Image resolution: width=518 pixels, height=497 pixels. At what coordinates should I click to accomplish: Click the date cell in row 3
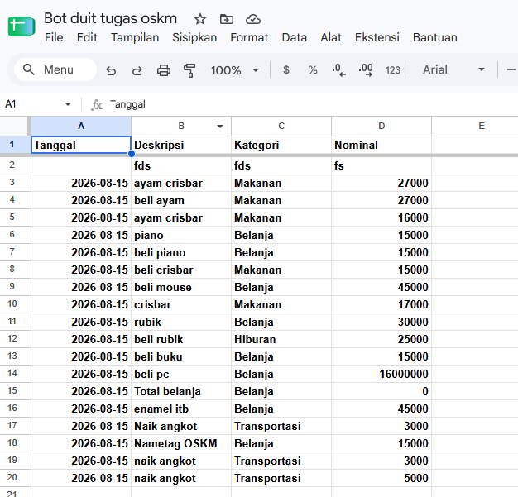(81, 183)
